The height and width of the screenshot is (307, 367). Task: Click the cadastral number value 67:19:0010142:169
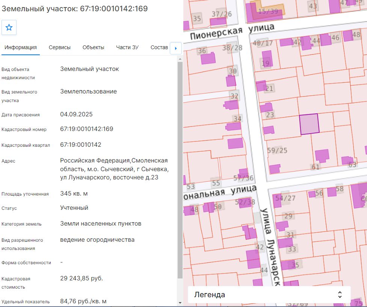coord(87,129)
